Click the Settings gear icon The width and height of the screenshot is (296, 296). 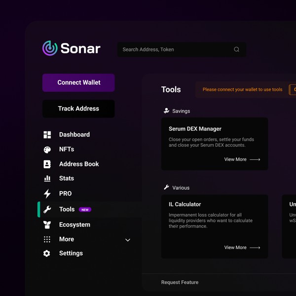point(47,254)
